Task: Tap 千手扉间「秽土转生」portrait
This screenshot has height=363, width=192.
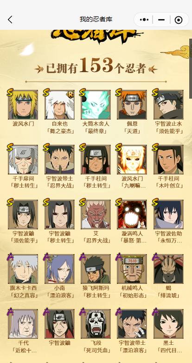Action: (x=23, y=160)
